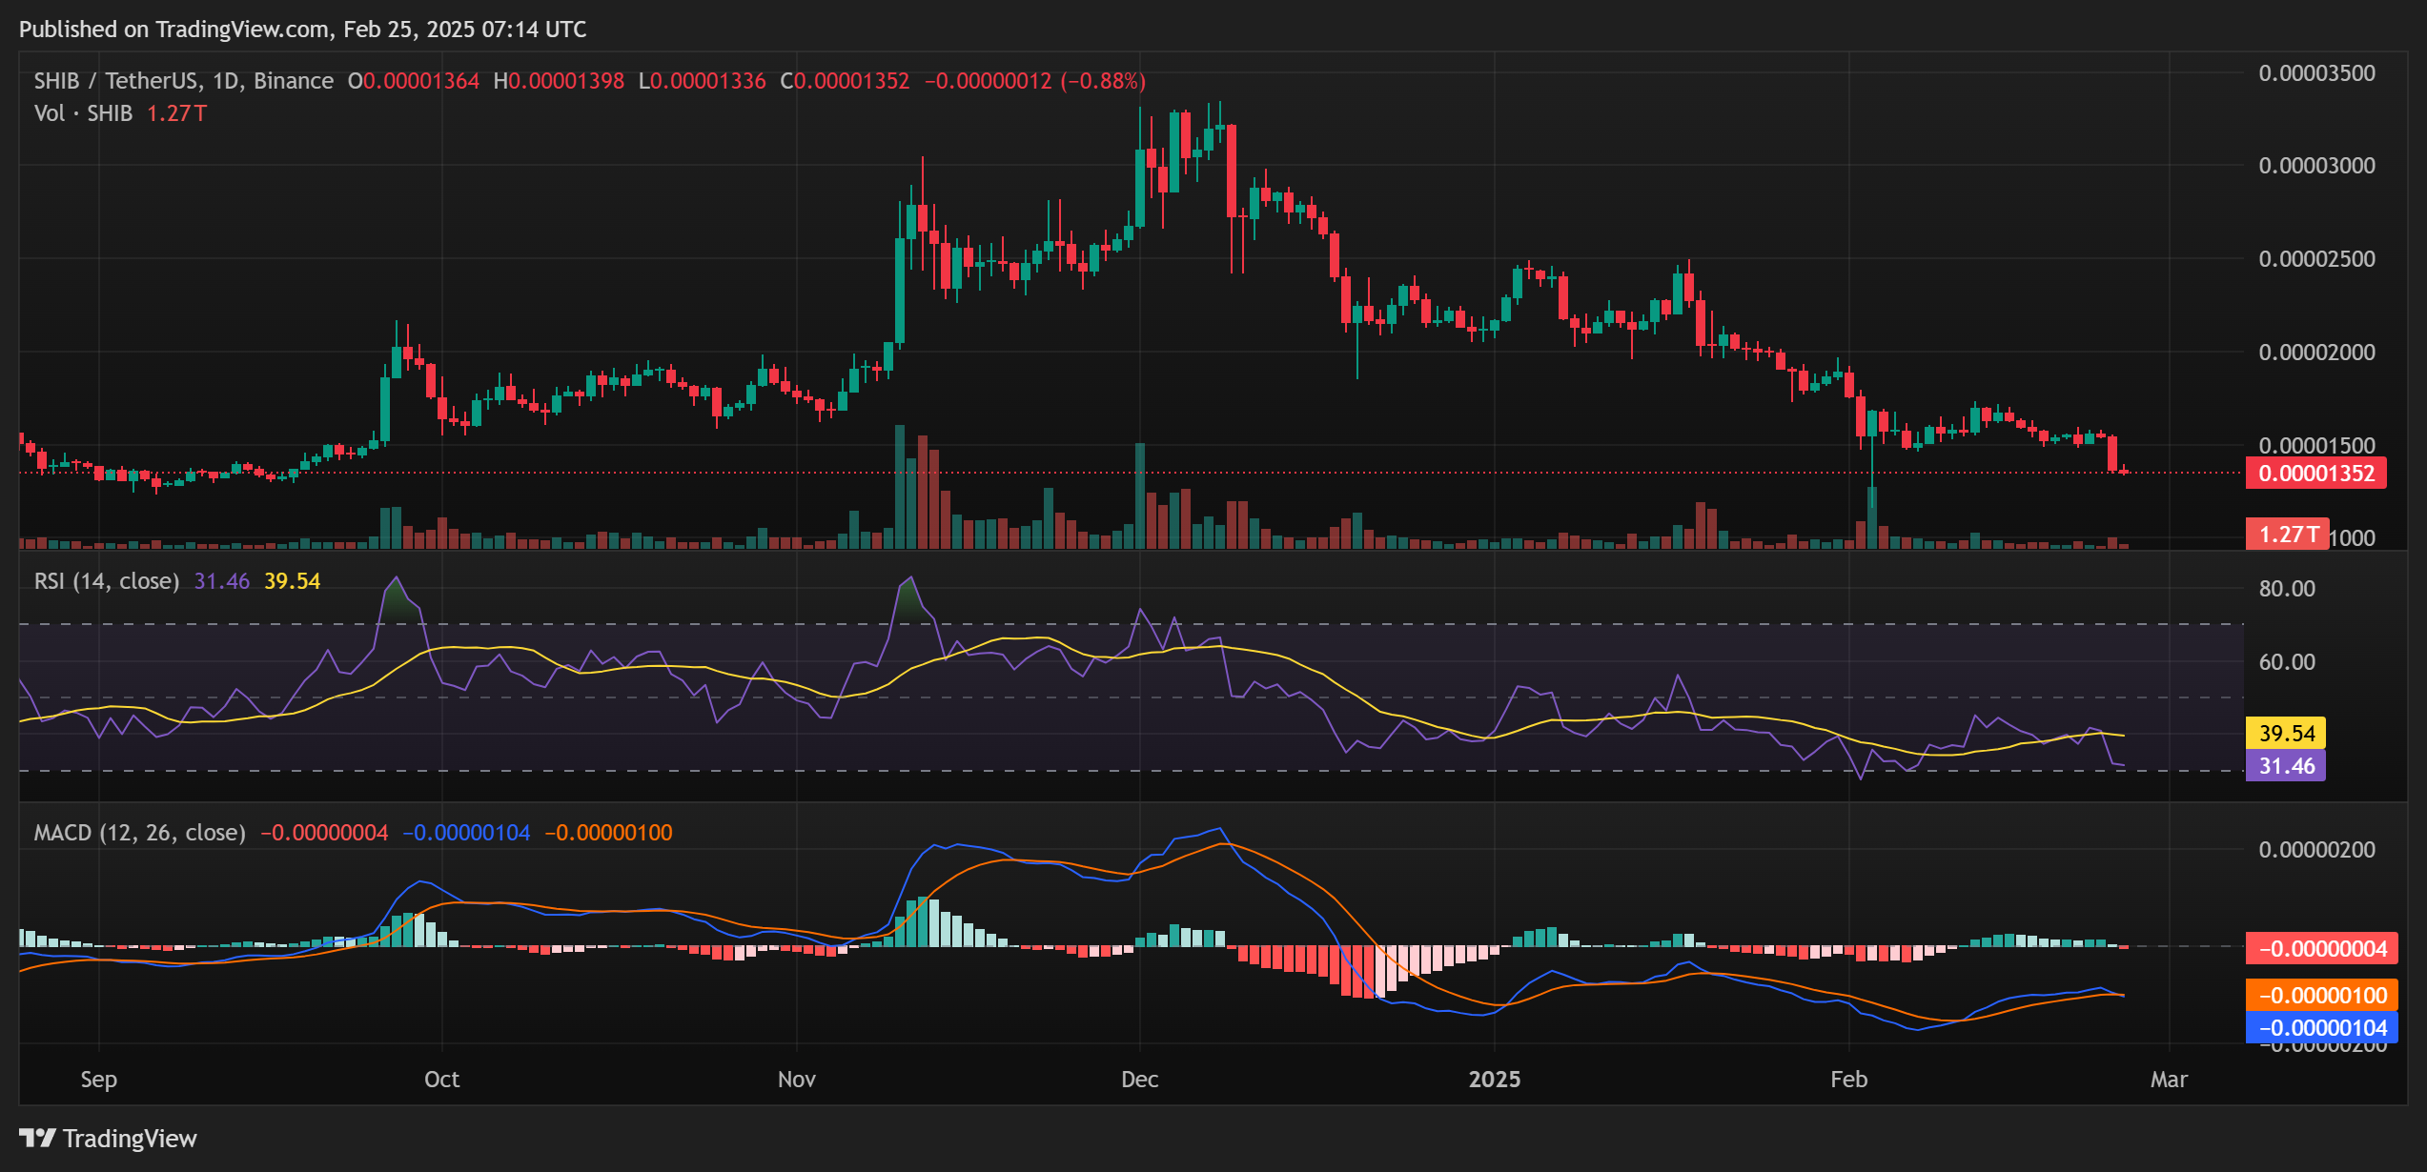Screen dimensions: 2427x1172
Task: Click the Dec marker on time axis
Action: (x=1139, y=1080)
